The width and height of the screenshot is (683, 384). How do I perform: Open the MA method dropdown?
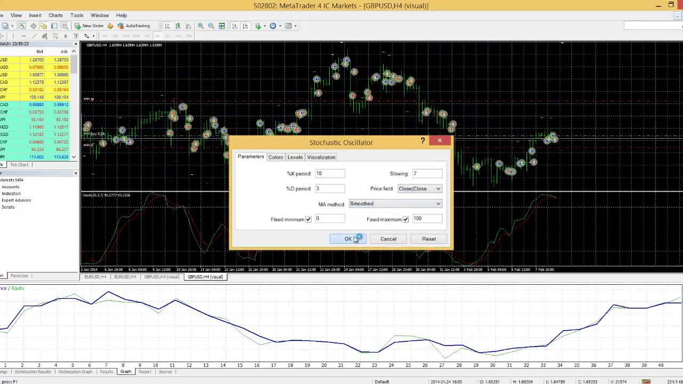[395, 204]
